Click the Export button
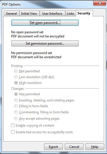The height and width of the screenshot is (154, 107). click(54, 147)
